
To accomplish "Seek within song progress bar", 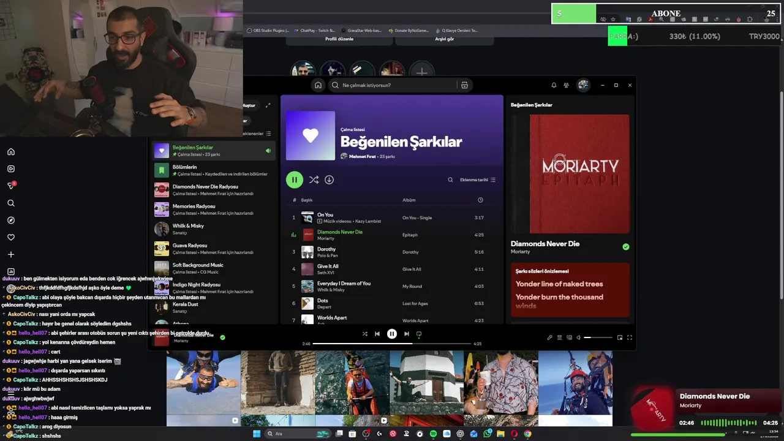I will pos(392,344).
